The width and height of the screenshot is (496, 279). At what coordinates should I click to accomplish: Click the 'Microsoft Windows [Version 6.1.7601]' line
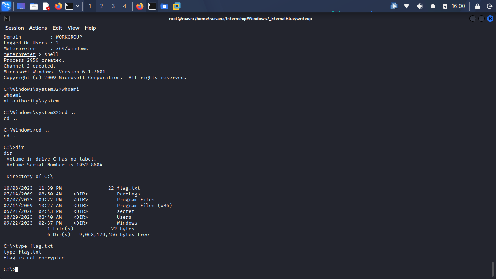[56, 72]
